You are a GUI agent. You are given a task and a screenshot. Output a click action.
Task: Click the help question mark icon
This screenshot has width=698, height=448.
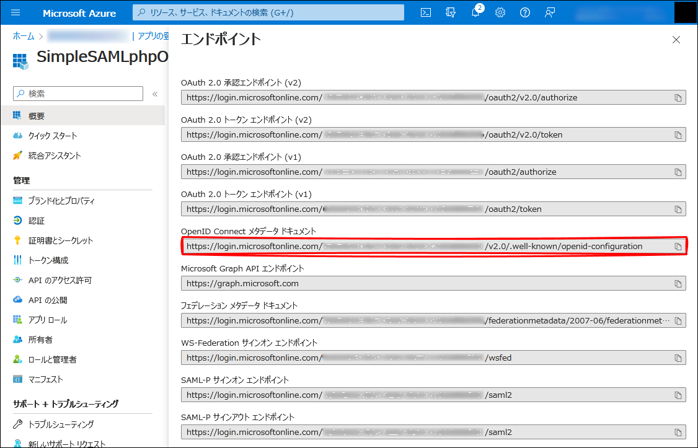(x=525, y=13)
